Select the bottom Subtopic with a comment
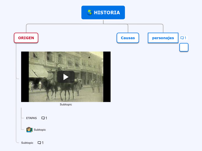Screen dimensions: 202x151 click(x=27, y=143)
